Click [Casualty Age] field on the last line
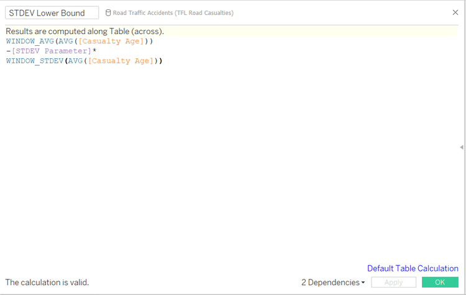This screenshot has height=295, width=466. pyautogui.click(x=121, y=61)
